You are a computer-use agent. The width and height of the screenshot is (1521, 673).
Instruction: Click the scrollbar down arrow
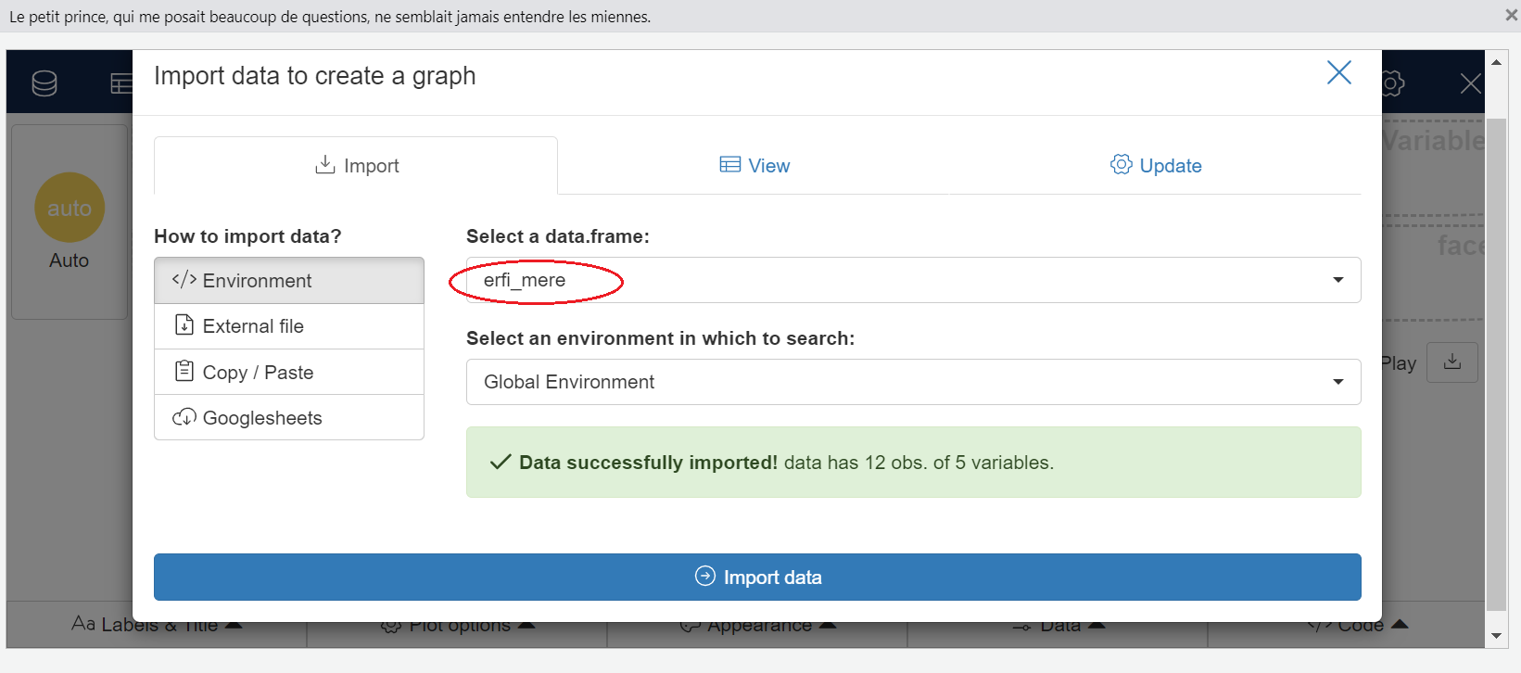[x=1496, y=636]
